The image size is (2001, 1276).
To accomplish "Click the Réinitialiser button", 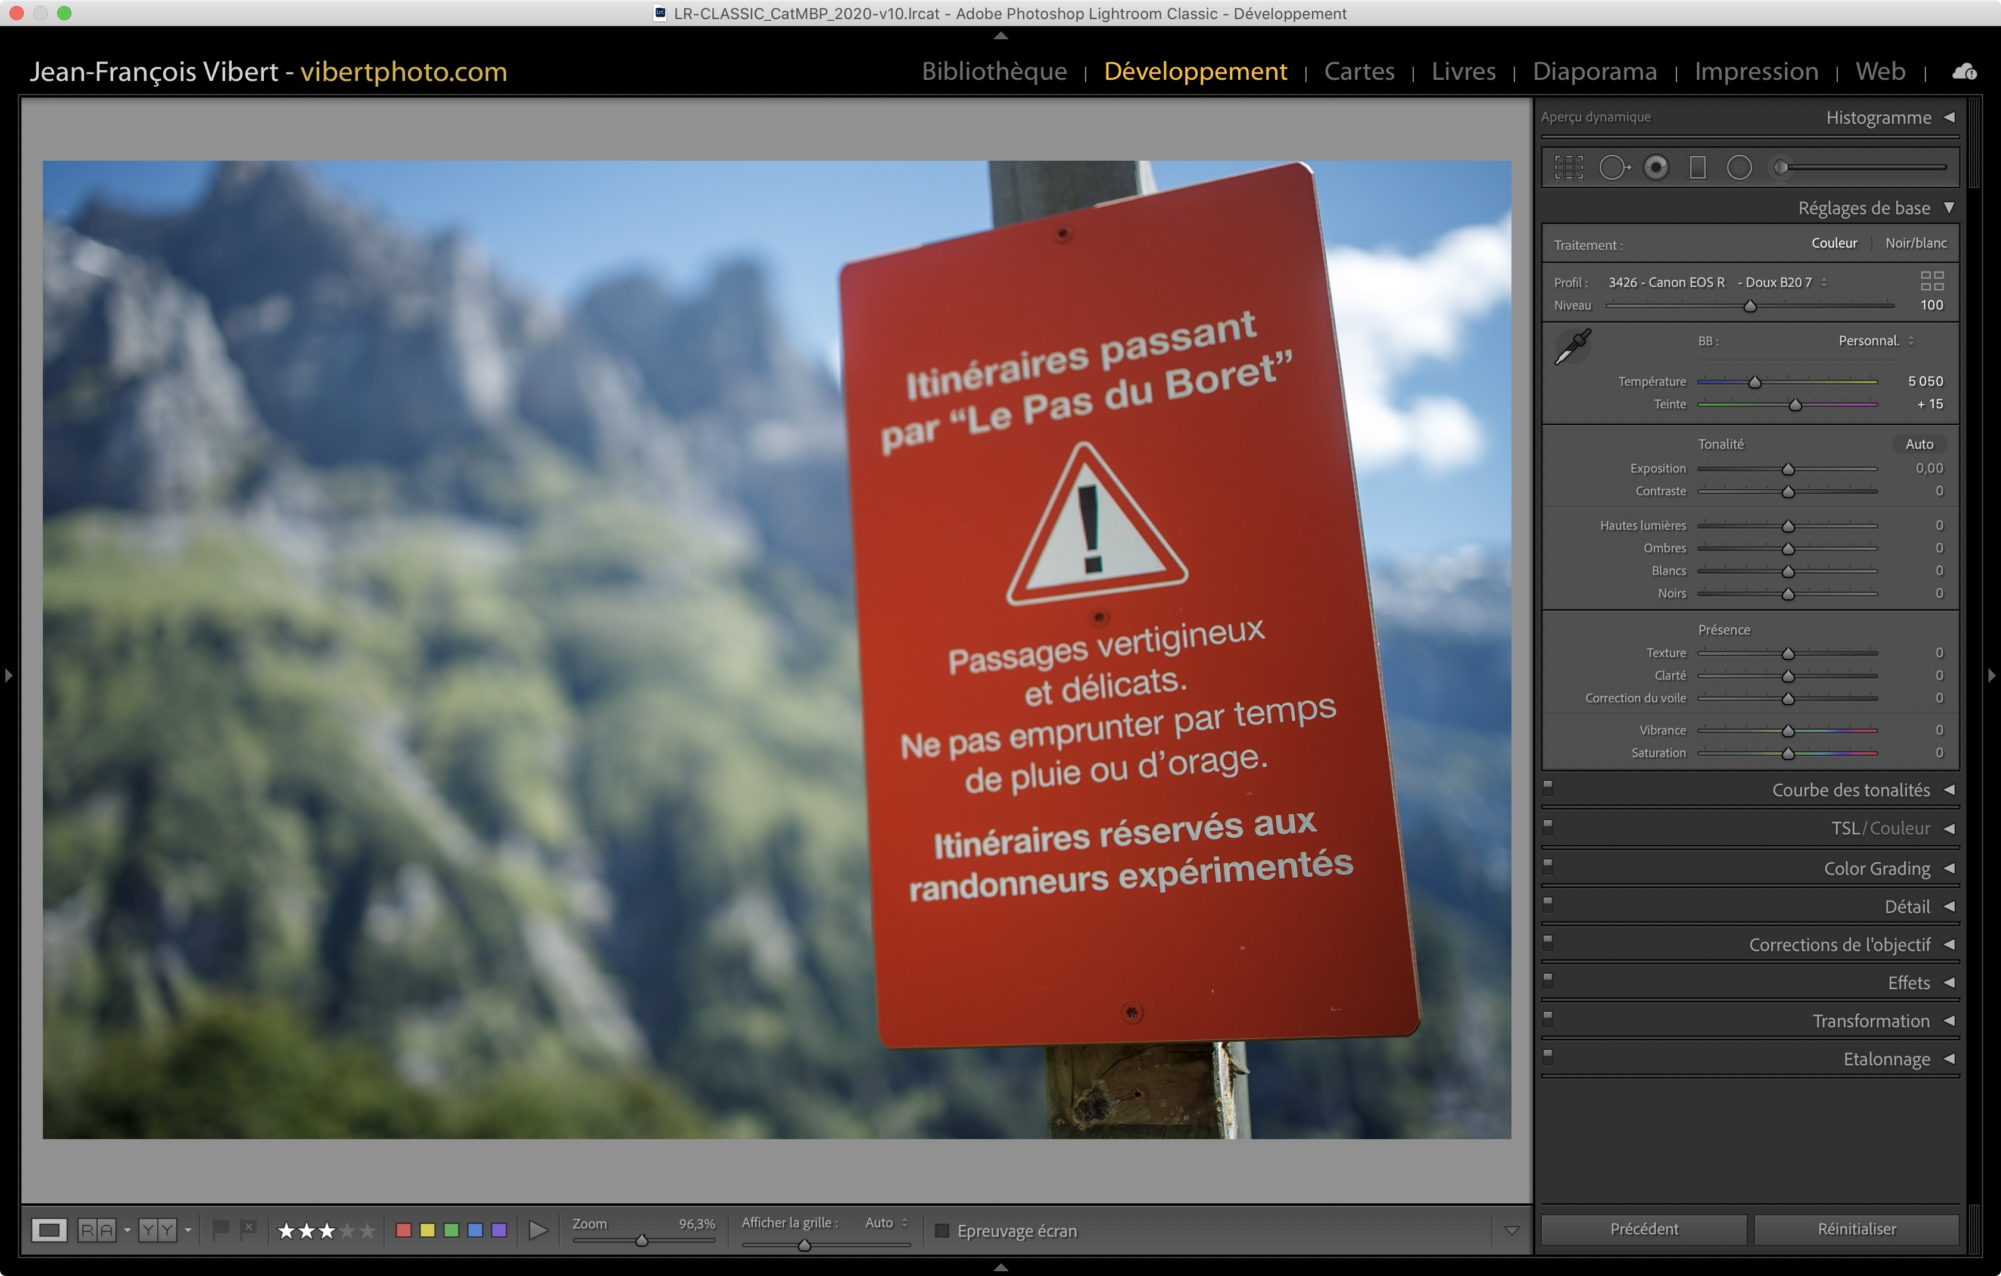I will 1856,1230.
